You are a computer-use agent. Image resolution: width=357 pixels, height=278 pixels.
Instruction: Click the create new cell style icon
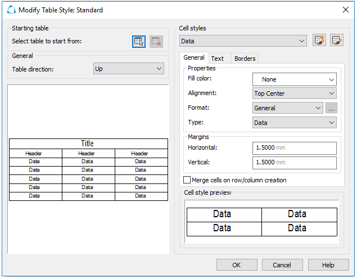click(x=319, y=41)
